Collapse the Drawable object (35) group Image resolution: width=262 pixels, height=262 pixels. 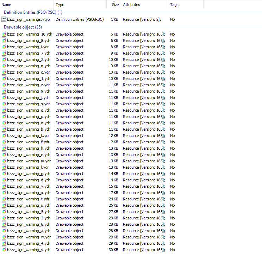23,27
